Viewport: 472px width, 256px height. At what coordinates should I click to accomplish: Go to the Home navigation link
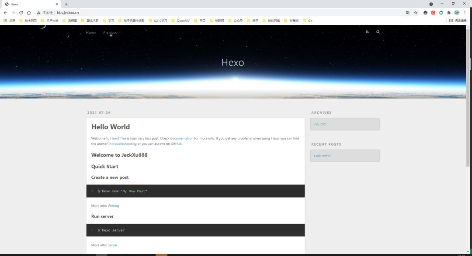(90, 32)
